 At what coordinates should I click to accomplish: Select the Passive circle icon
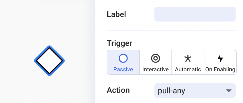123,58
